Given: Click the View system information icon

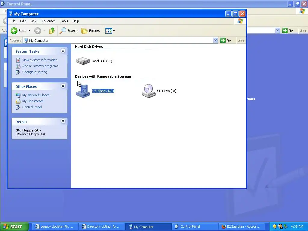Looking at the screenshot, I should click(18, 60).
